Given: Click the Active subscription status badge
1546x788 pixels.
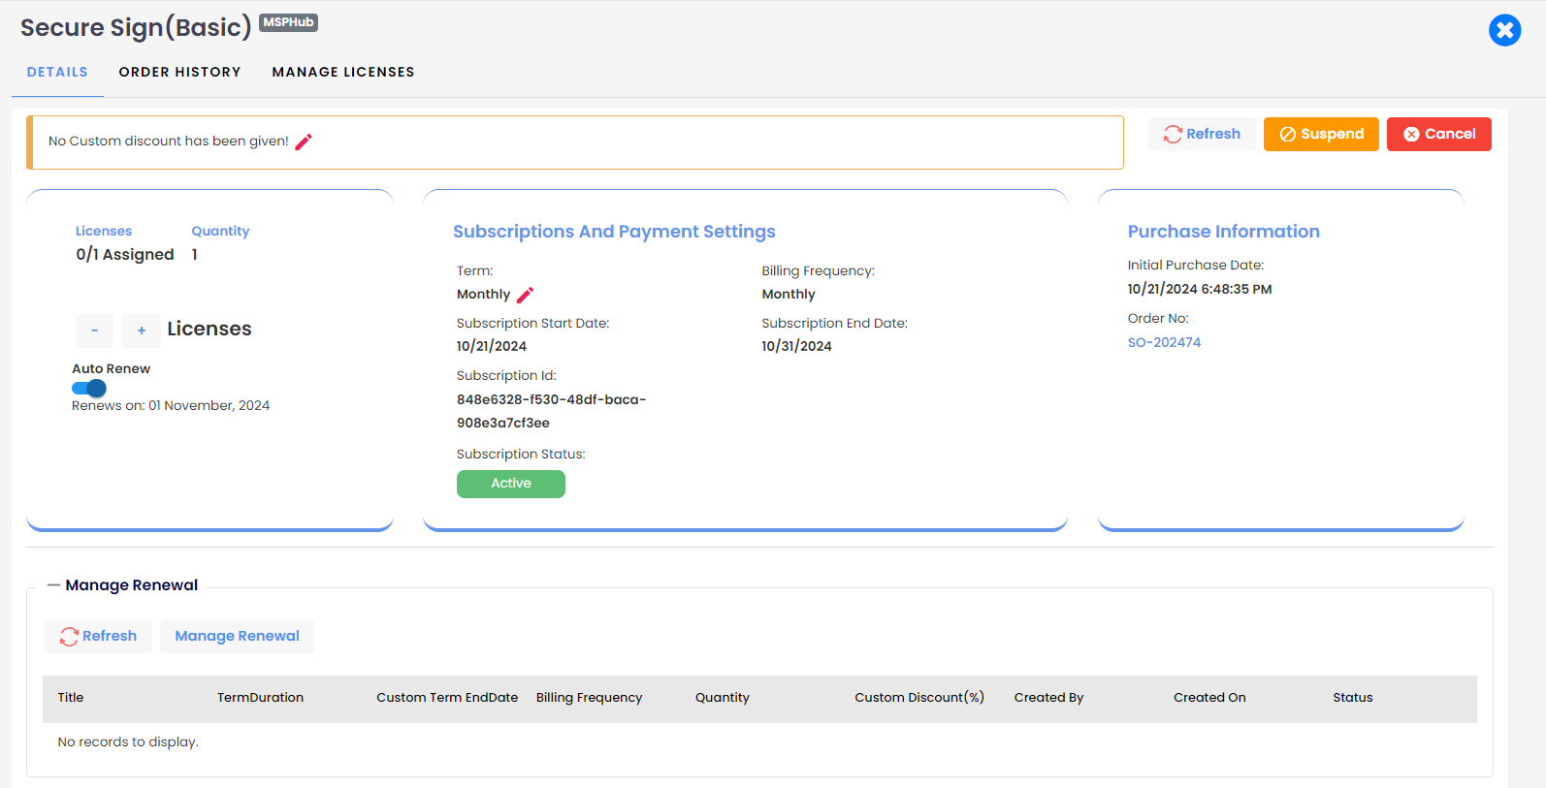Looking at the screenshot, I should point(511,484).
